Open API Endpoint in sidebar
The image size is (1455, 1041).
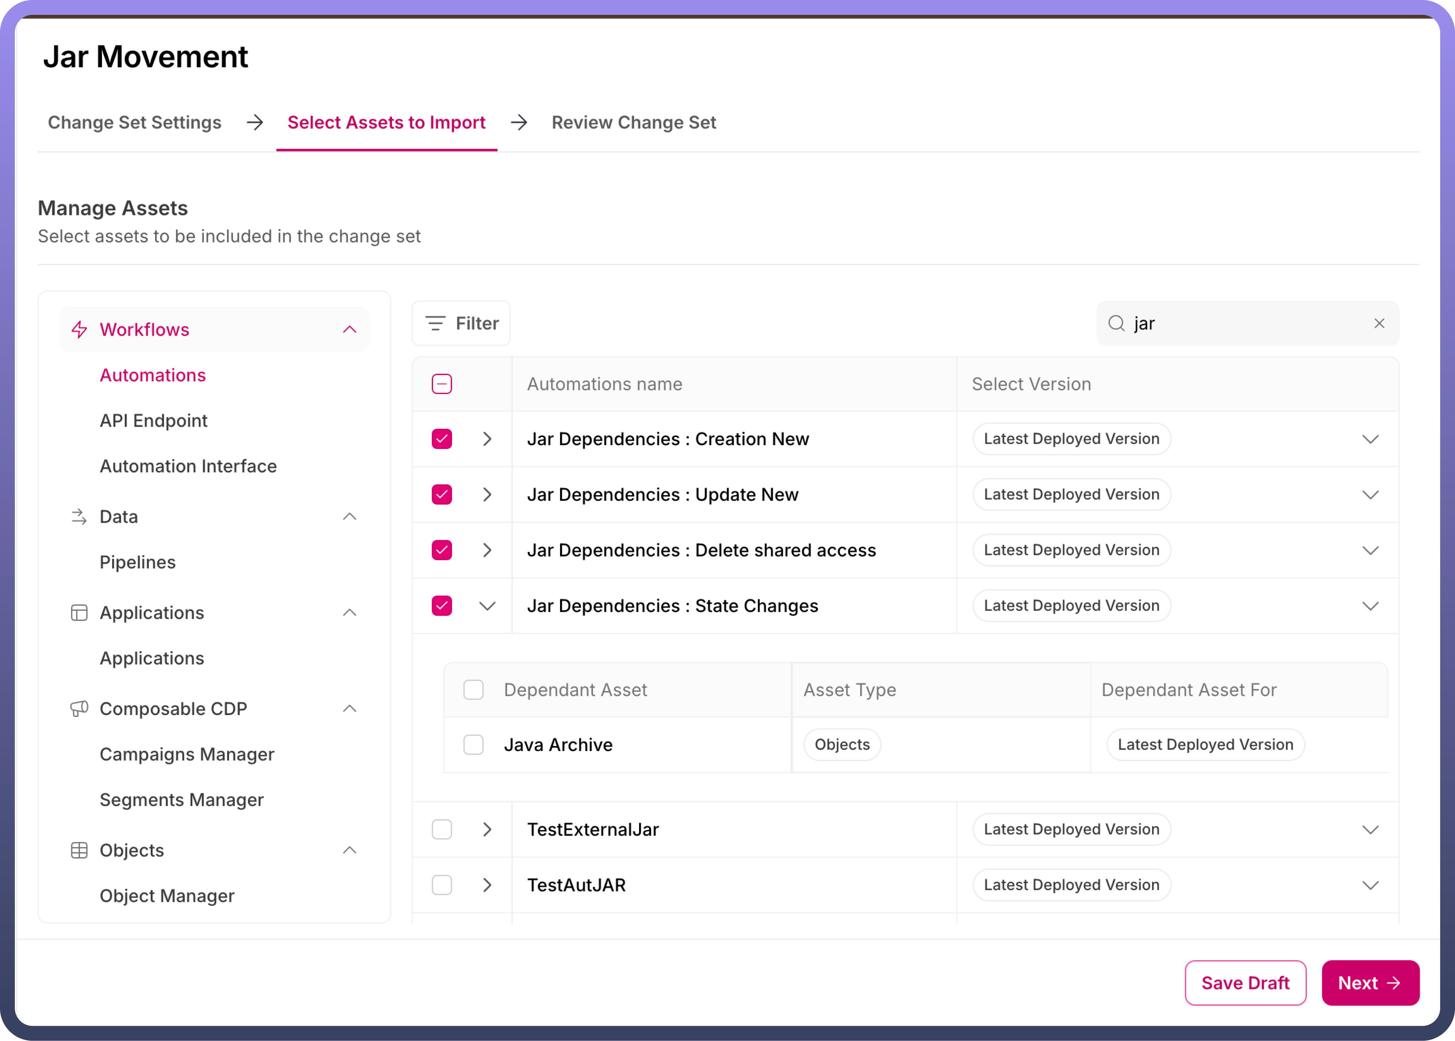pyautogui.click(x=154, y=421)
